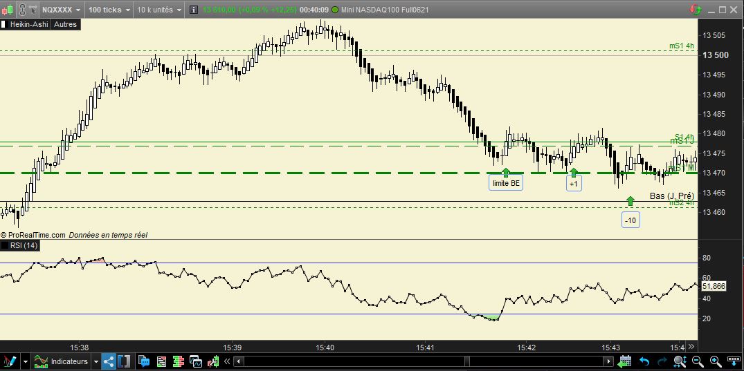The height and width of the screenshot is (371, 744).
Task: Open the 100 ticks timeframe dropdown
Action: pos(109,10)
